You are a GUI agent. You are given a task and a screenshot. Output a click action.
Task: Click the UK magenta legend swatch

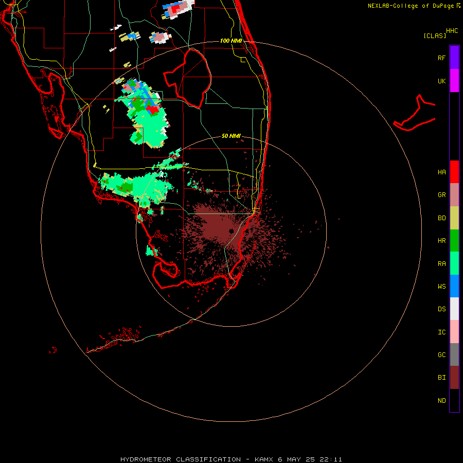pos(454,81)
